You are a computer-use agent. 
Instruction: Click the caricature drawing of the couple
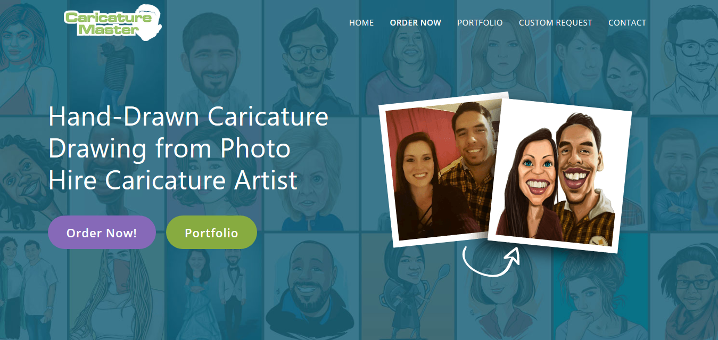pyautogui.click(x=559, y=176)
